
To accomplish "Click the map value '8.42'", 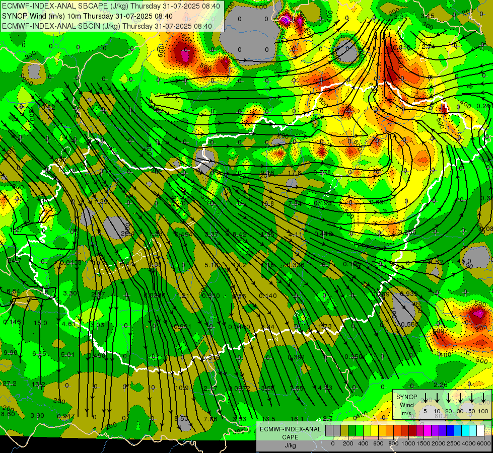I will click(x=240, y=234).
